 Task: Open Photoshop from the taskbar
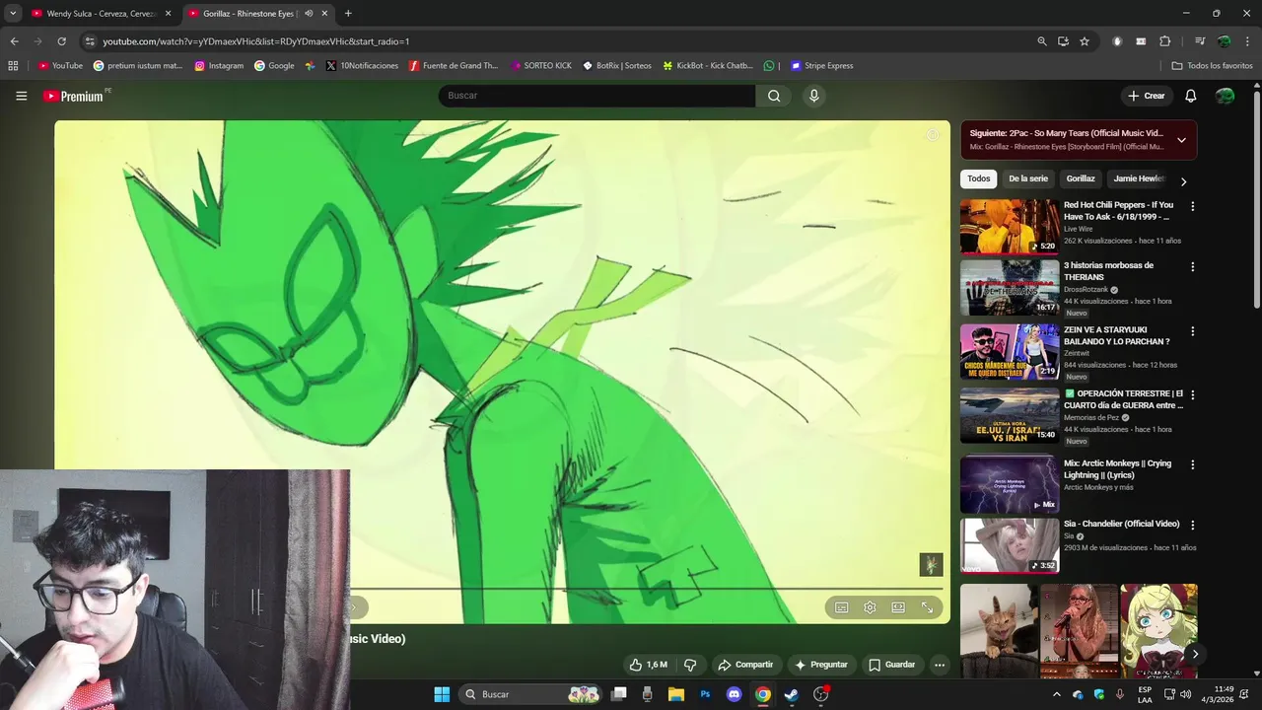(705, 694)
